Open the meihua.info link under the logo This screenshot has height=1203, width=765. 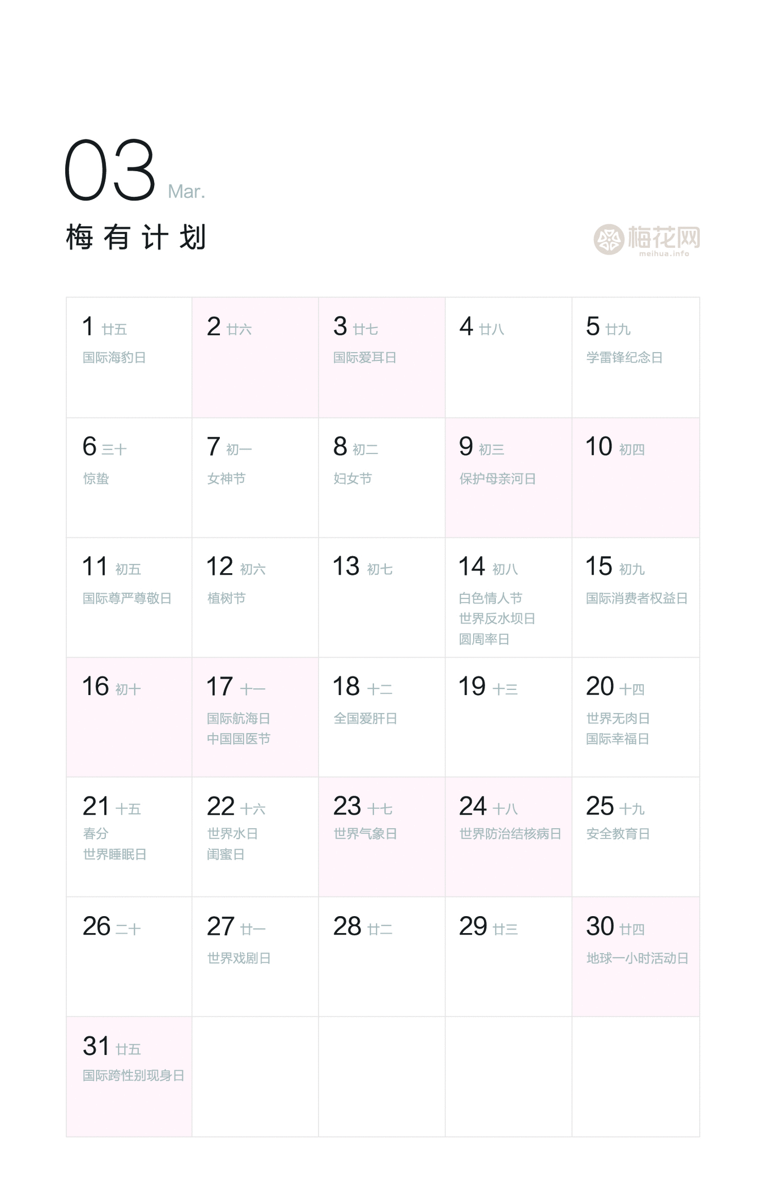pyautogui.click(x=664, y=253)
